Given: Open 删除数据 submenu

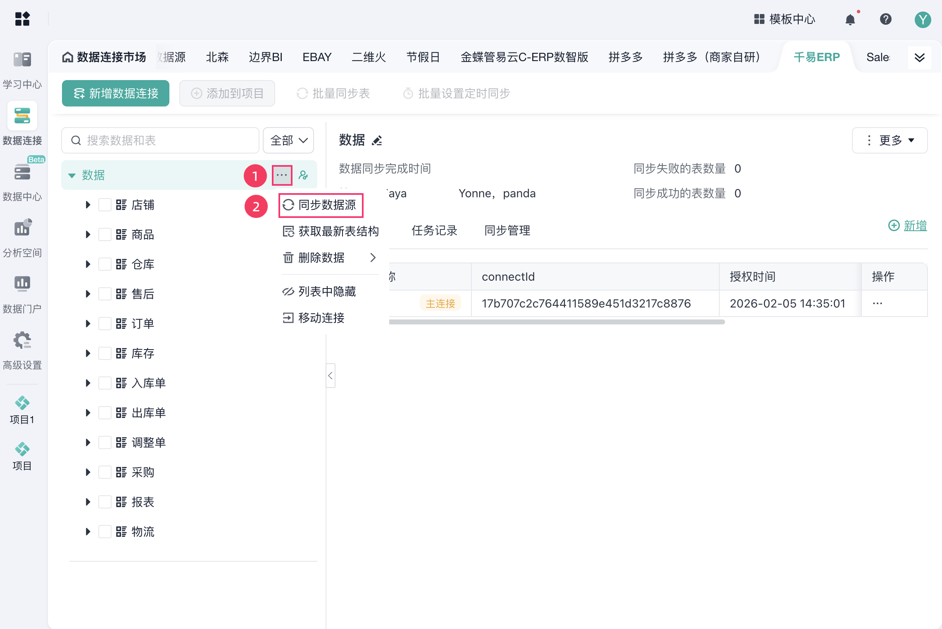Looking at the screenshot, I should [x=331, y=258].
